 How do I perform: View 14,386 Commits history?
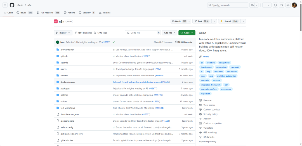tap(183, 42)
